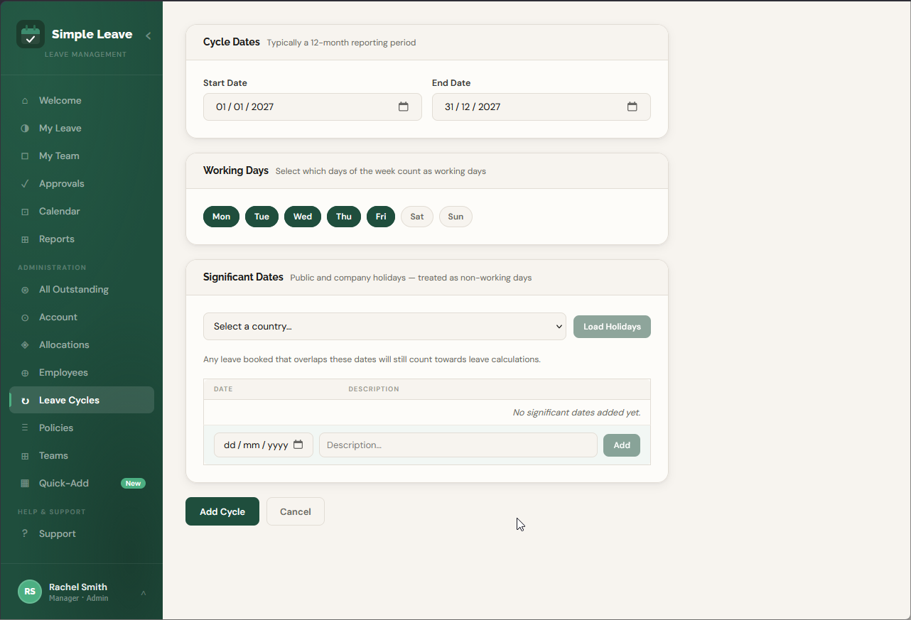The width and height of the screenshot is (911, 620).
Task: Click the Reports grid icon
Action: point(25,239)
